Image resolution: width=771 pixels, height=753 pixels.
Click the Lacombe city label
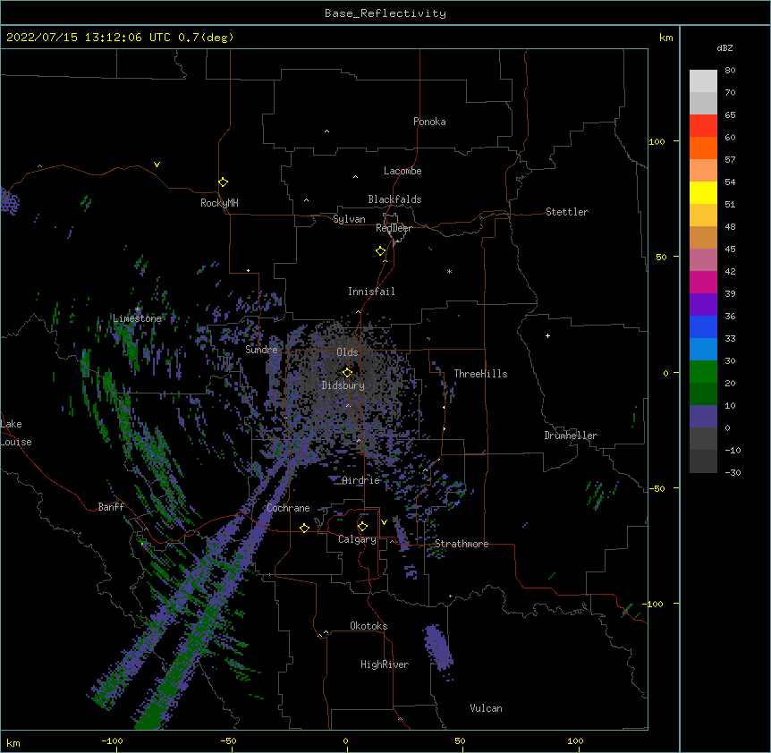click(x=402, y=171)
